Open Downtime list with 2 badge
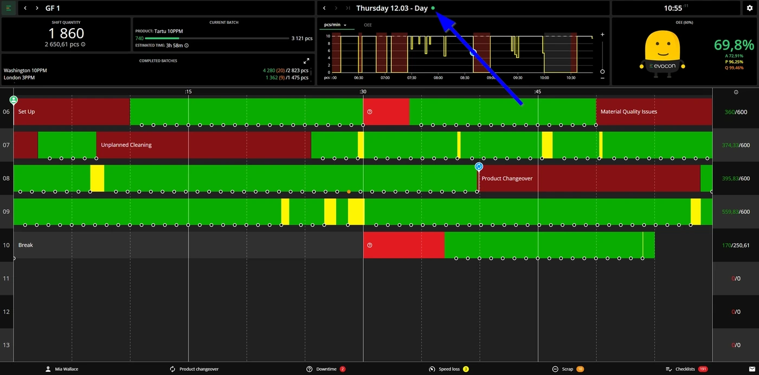This screenshot has width=759, height=375. click(326, 369)
